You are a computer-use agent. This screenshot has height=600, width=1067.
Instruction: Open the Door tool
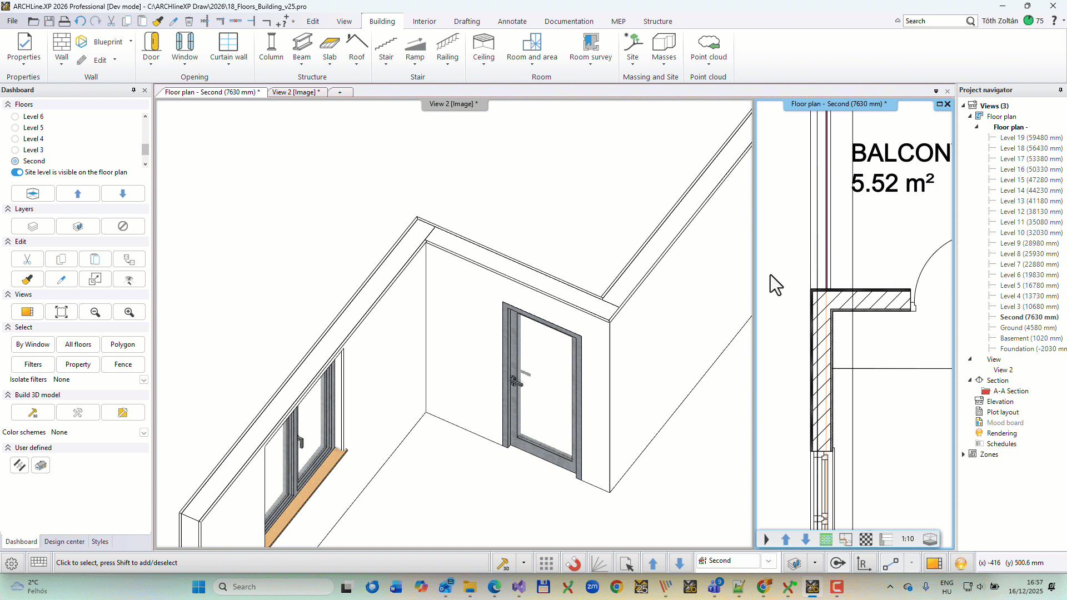[x=151, y=47]
